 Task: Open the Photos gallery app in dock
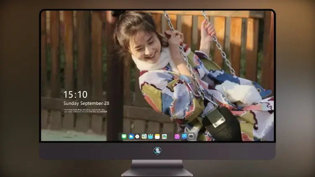point(164,136)
